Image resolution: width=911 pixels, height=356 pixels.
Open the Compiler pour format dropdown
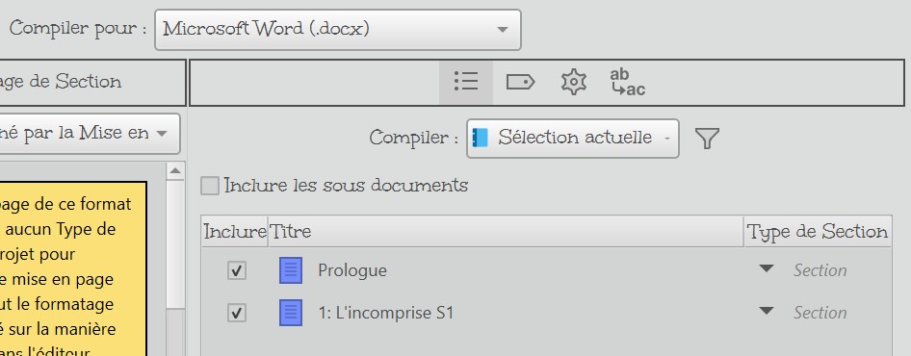(x=338, y=30)
